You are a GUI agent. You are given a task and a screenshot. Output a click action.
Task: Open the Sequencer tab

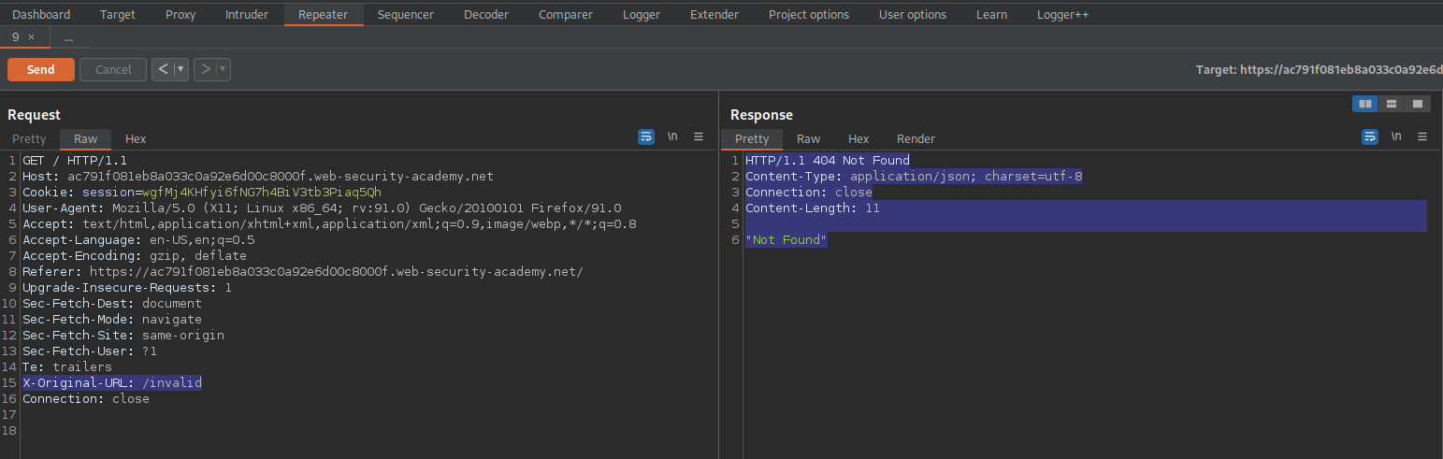pos(406,14)
